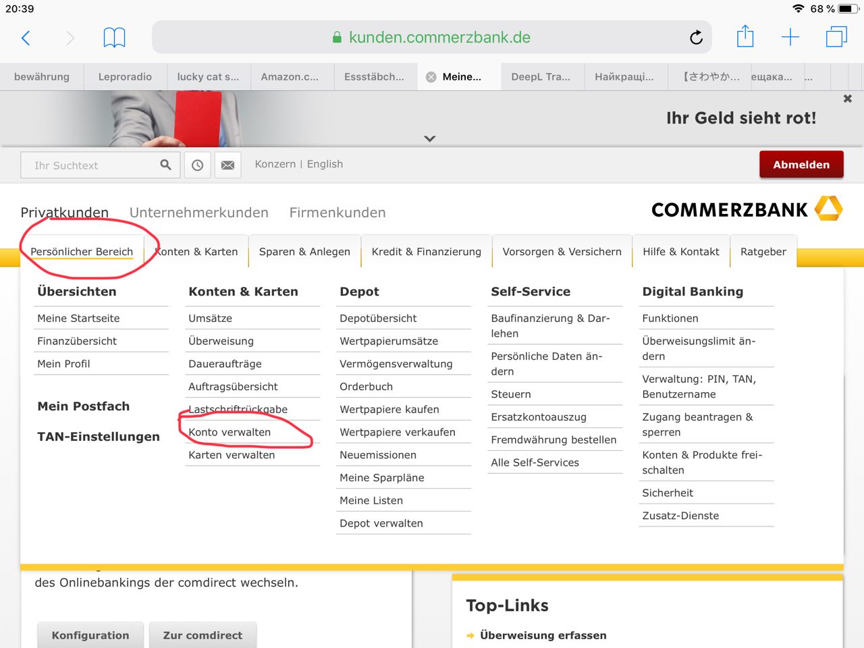Dismiss the banner with x icon
This screenshot has width=864, height=648.
click(848, 99)
